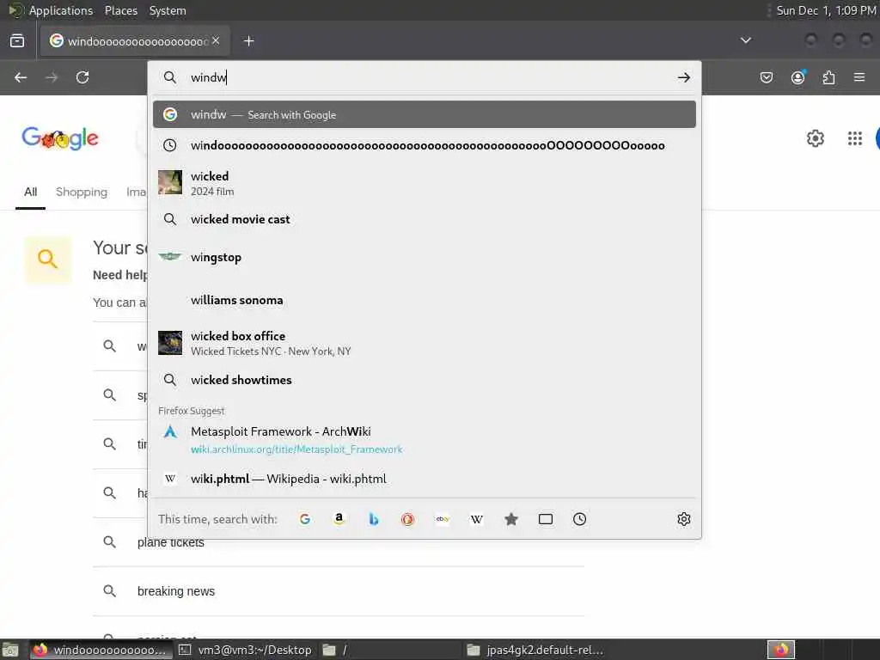Open search settings gear in dropdown

[x=683, y=519]
